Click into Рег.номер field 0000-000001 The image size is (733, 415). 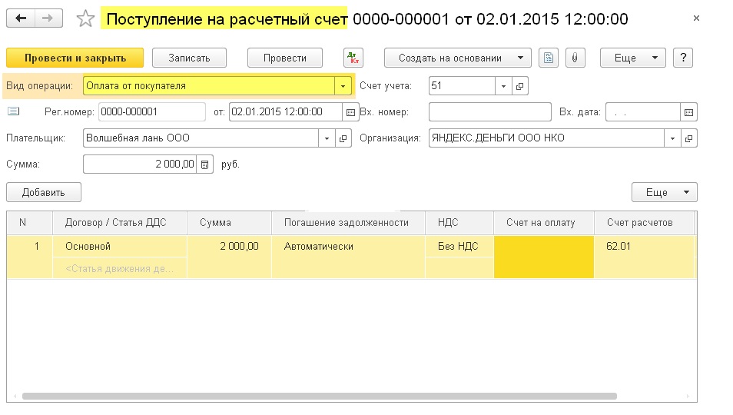152,112
